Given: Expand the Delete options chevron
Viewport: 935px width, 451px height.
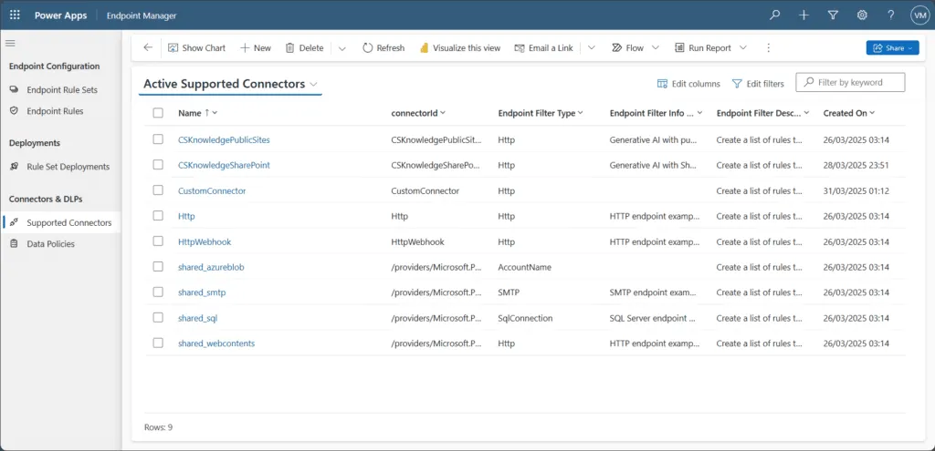Looking at the screenshot, I should coord(341,48).
